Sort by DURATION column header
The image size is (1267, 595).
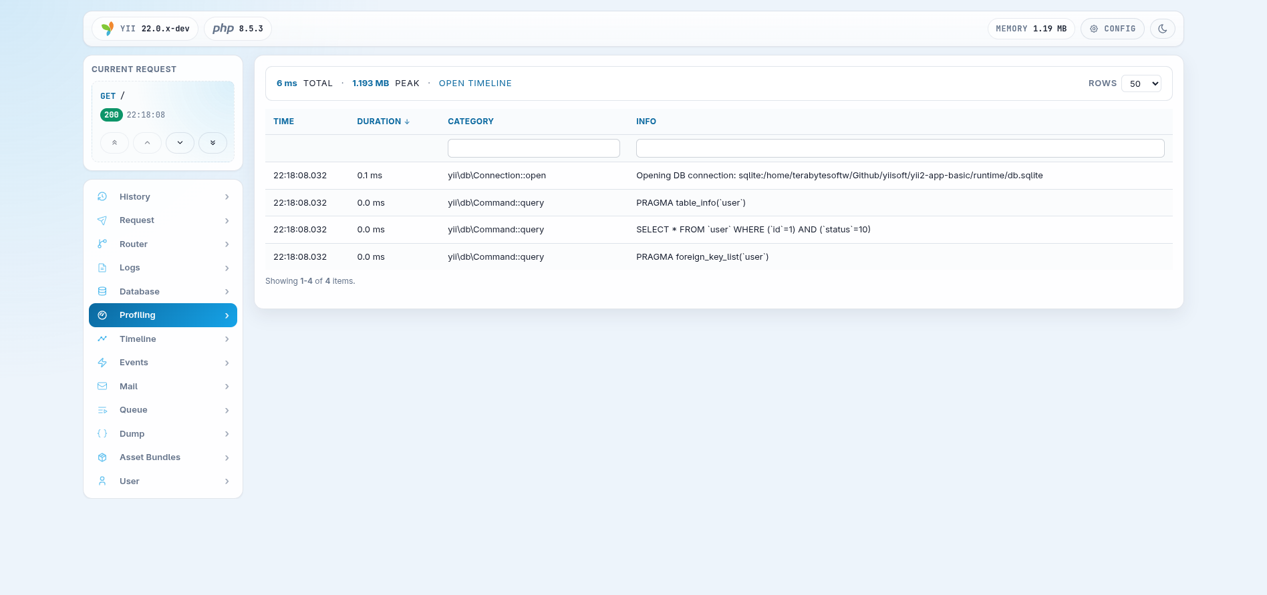pyautogui.click(x=379, y=122)
